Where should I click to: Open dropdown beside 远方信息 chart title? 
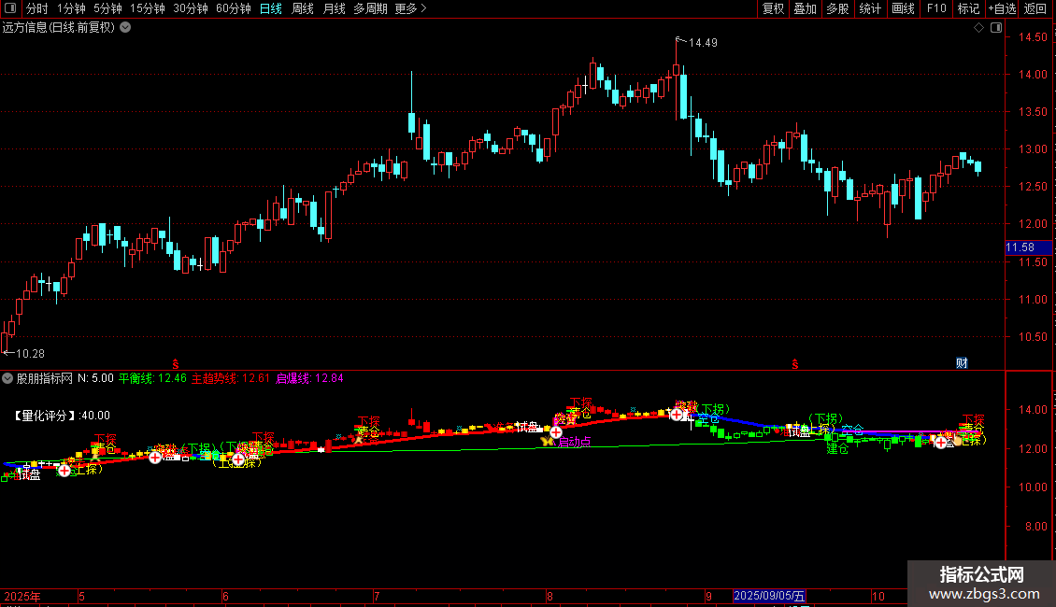(125, 28)
